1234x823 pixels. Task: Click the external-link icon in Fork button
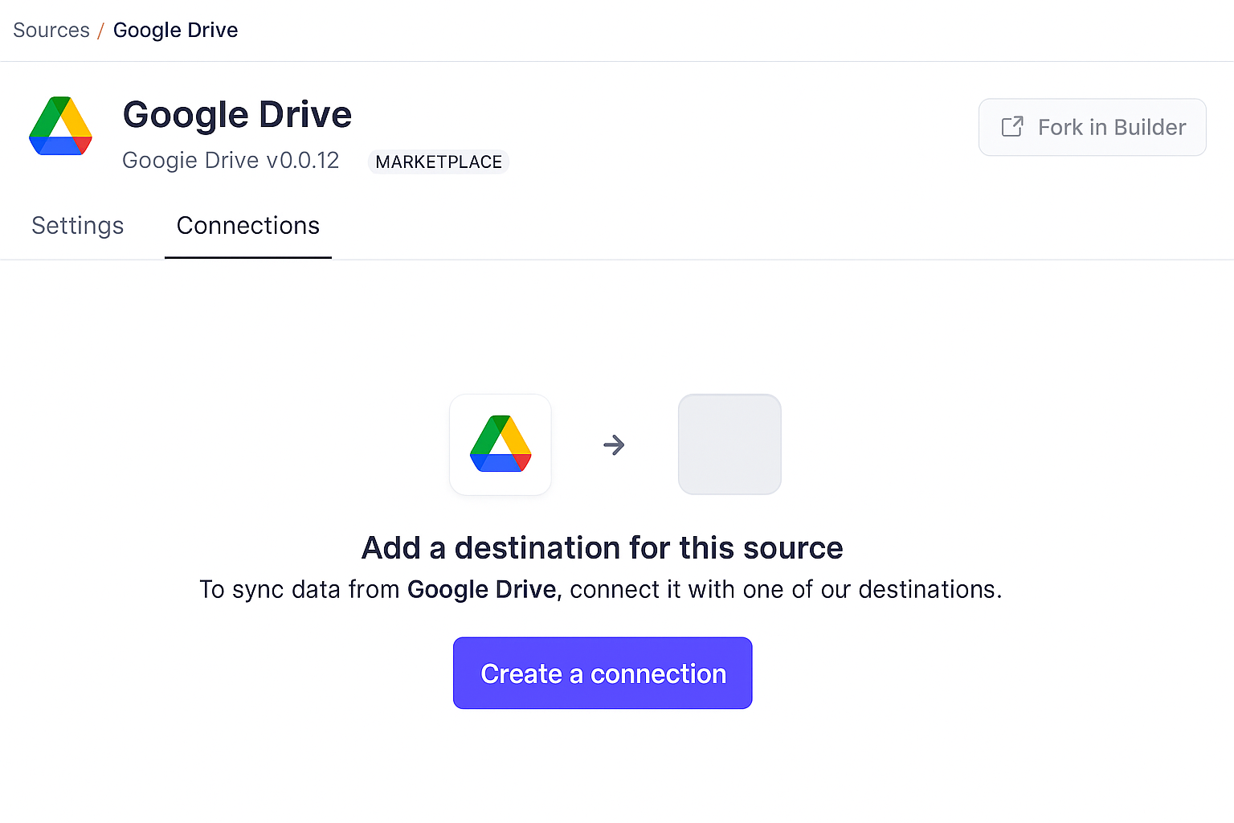click(1012, 127)
